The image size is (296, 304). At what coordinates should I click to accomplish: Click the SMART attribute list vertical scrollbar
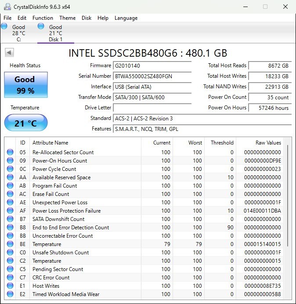(288, 196)
